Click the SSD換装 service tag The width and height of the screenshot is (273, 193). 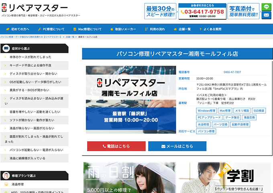pos(259,111)
